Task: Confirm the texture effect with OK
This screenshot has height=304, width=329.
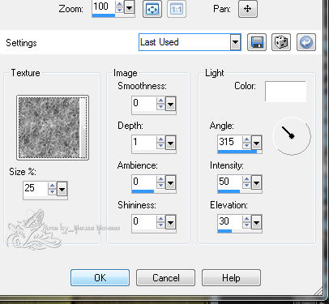Action: (100, 277)
